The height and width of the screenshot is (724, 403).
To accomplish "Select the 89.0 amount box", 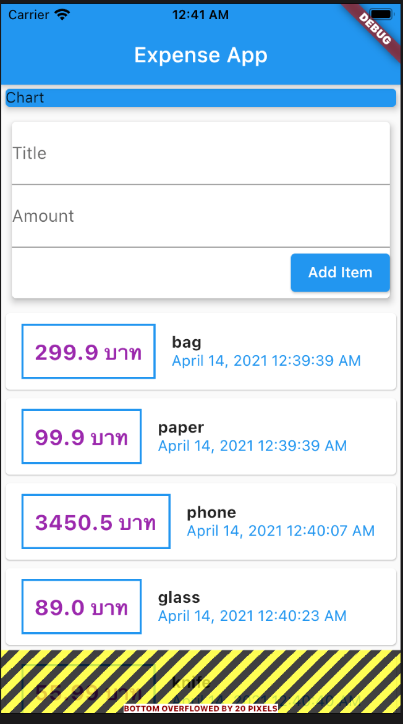I will 82,607.
